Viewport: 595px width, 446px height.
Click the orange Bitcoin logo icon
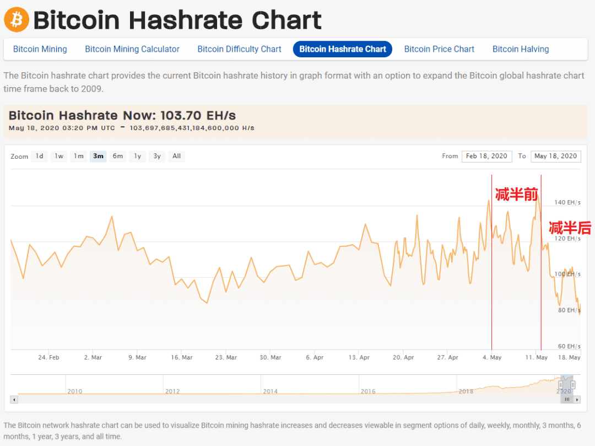[17, 19]
